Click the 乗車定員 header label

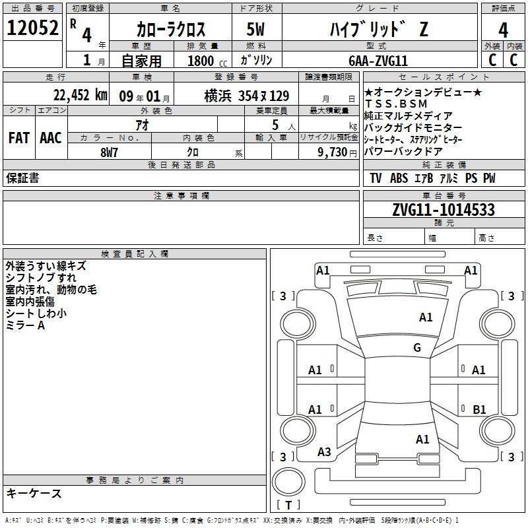pyautogui.click(x=271, y=110)
